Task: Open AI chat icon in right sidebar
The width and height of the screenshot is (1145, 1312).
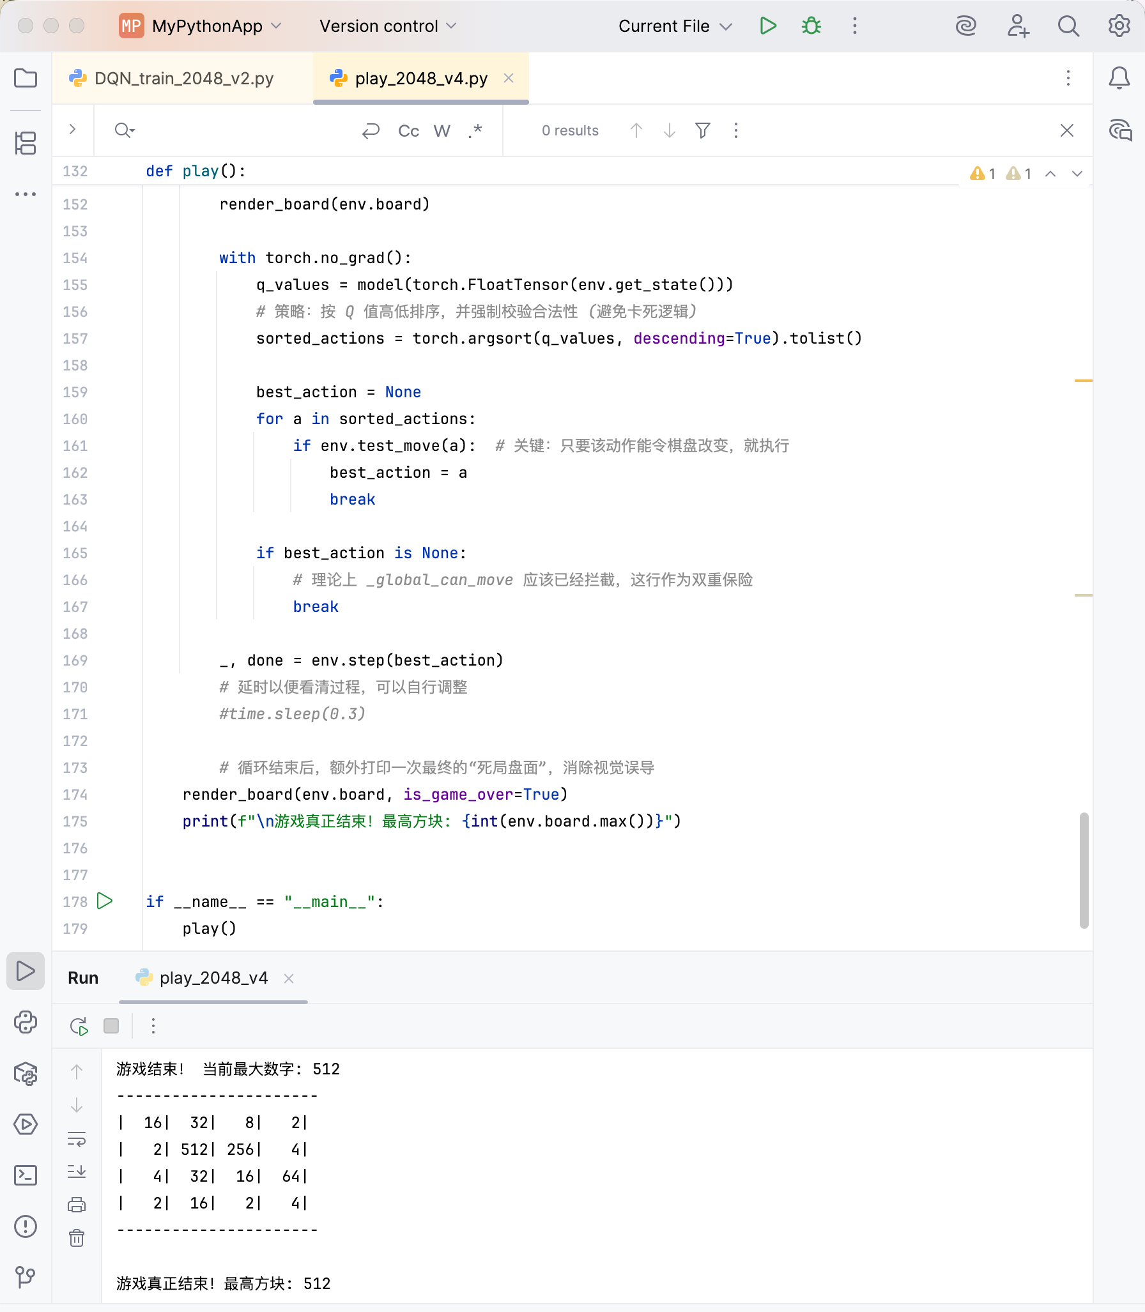Action: pos(1120,130)
